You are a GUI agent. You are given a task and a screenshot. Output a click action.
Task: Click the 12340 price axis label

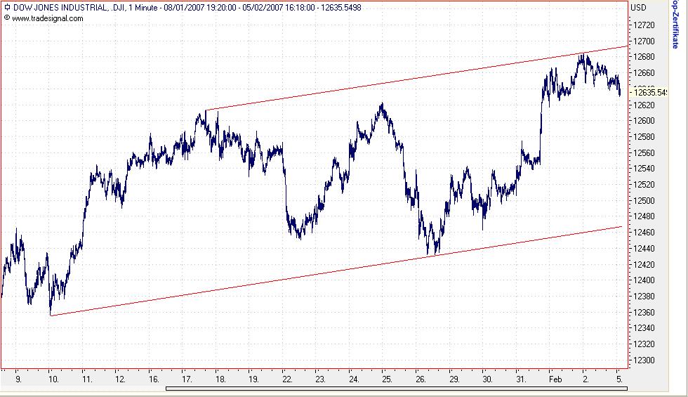click(644, 328)
